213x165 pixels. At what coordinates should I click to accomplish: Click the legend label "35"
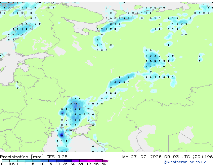[81, 164]
